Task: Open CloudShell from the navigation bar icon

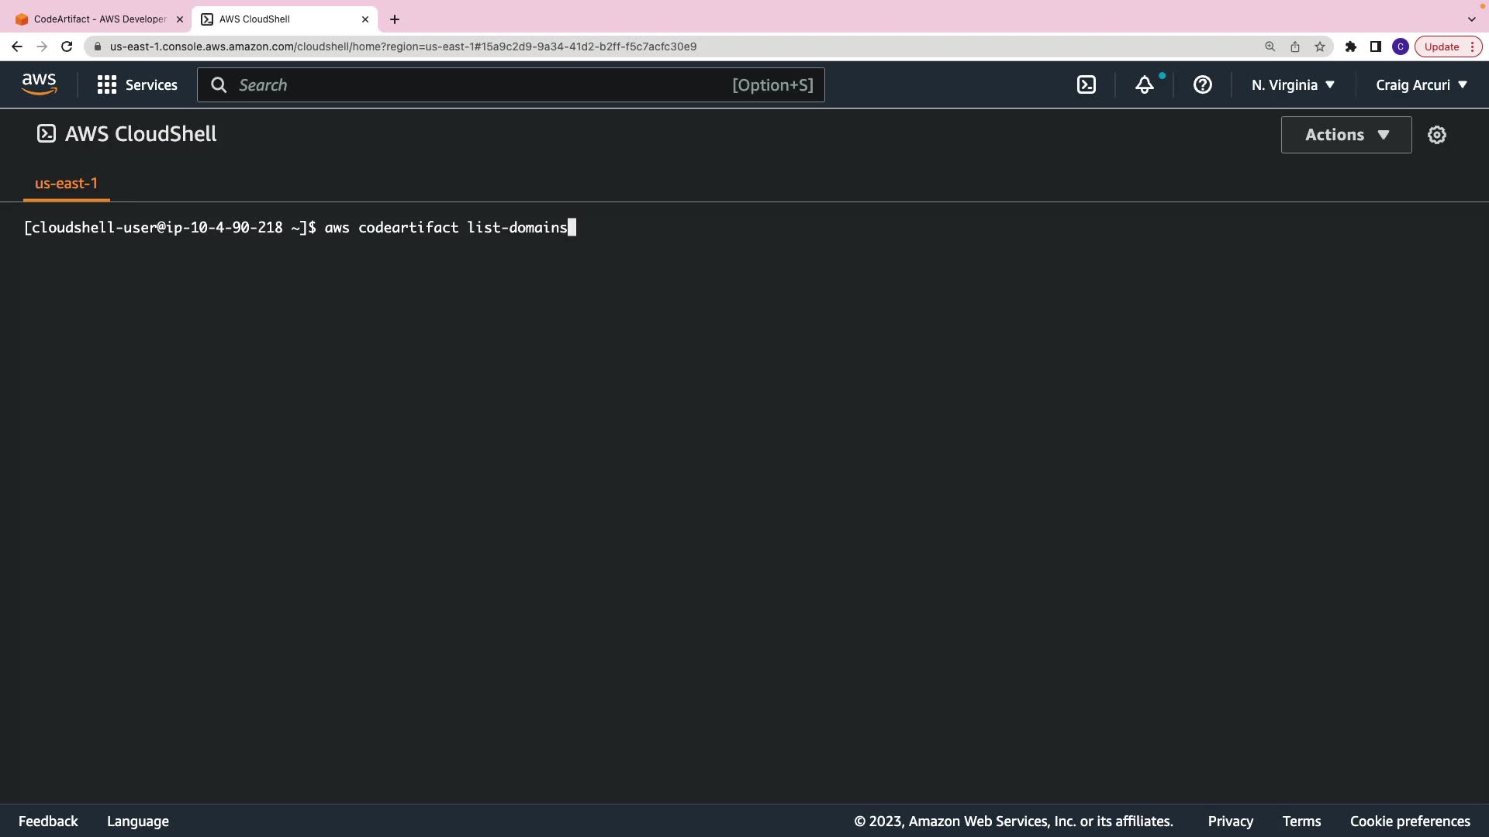Action: pos(1087,85)
